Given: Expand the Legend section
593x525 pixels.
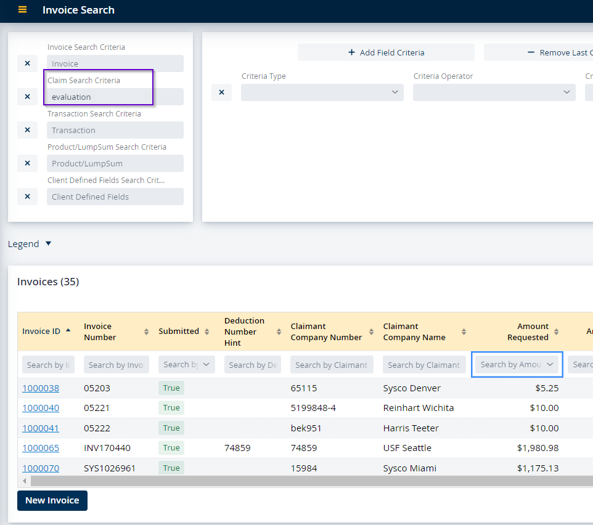Looking at the screenshot, I should click(30, 244).
